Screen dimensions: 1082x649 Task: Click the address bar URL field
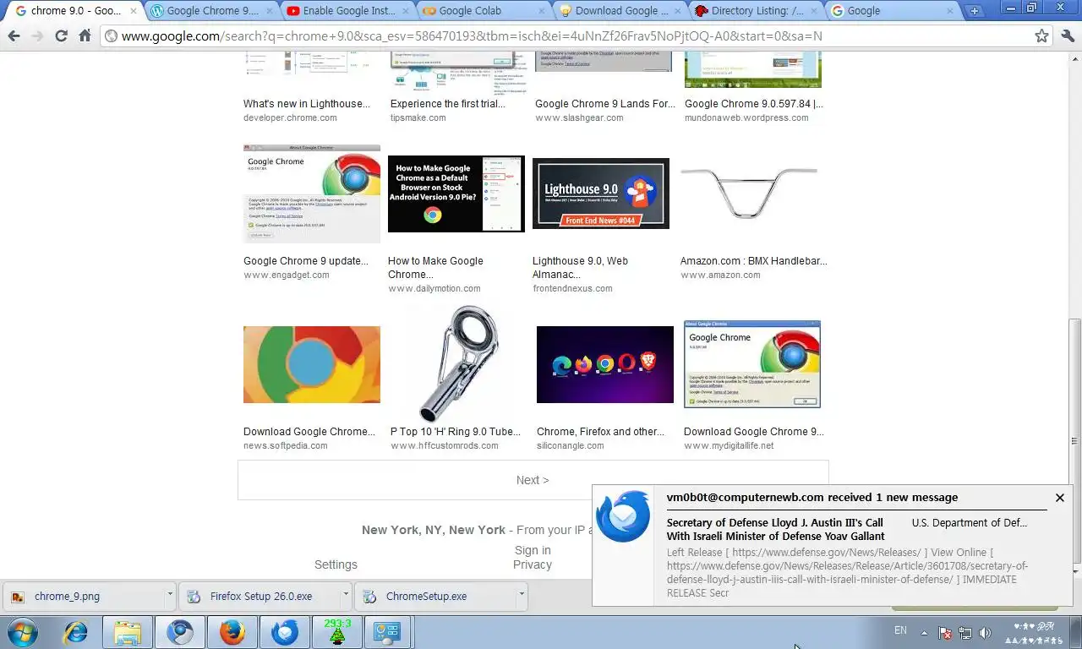pyautogui.click(x=575, y=36)
